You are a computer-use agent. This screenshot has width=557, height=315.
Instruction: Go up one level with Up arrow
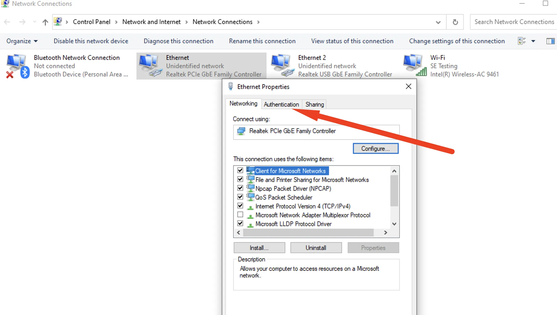(45, 22)
